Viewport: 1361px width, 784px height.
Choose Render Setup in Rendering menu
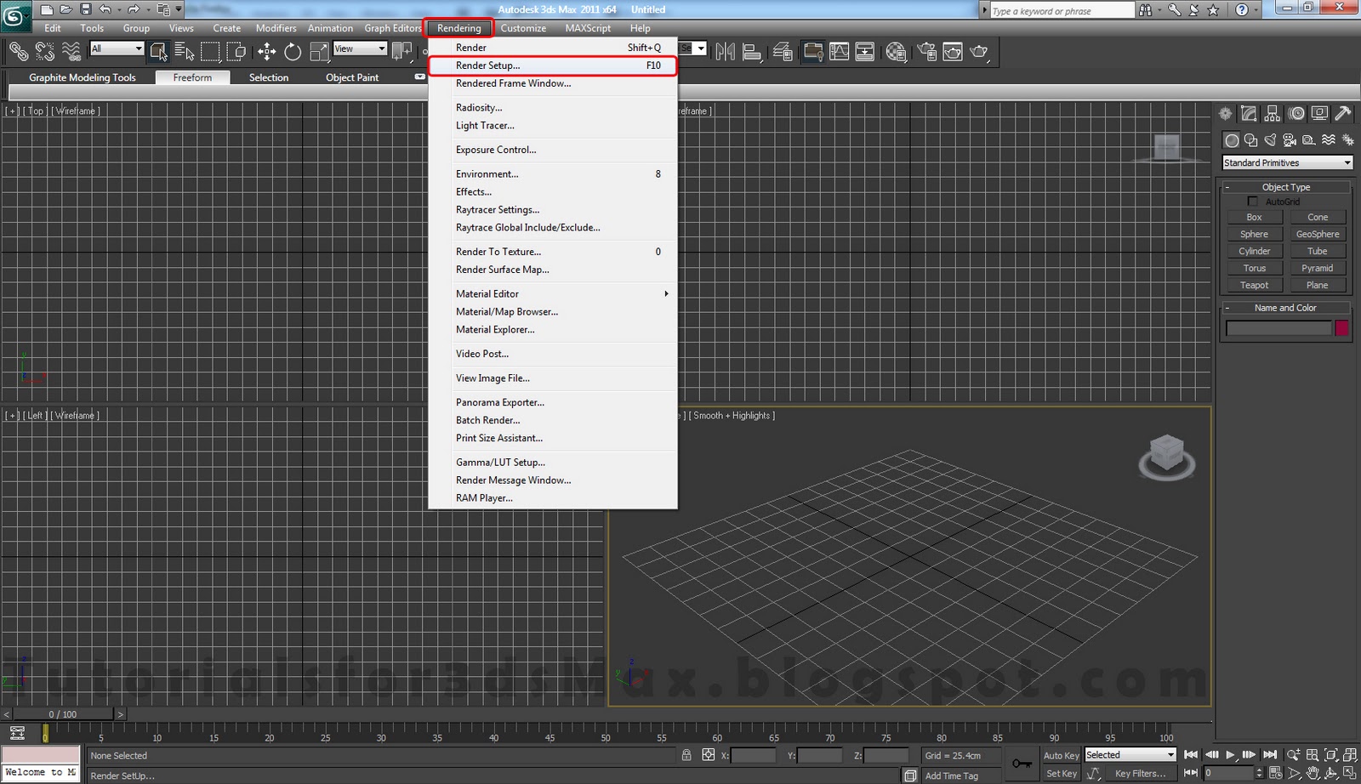[x=553, y=65]
